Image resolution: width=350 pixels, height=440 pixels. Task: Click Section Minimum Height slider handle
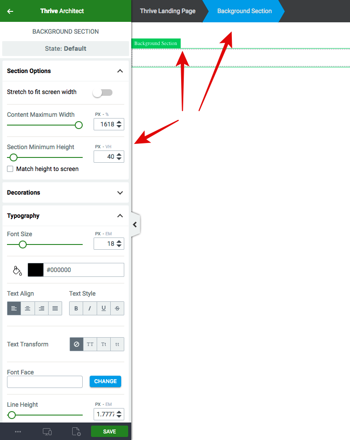coord(14,157)
